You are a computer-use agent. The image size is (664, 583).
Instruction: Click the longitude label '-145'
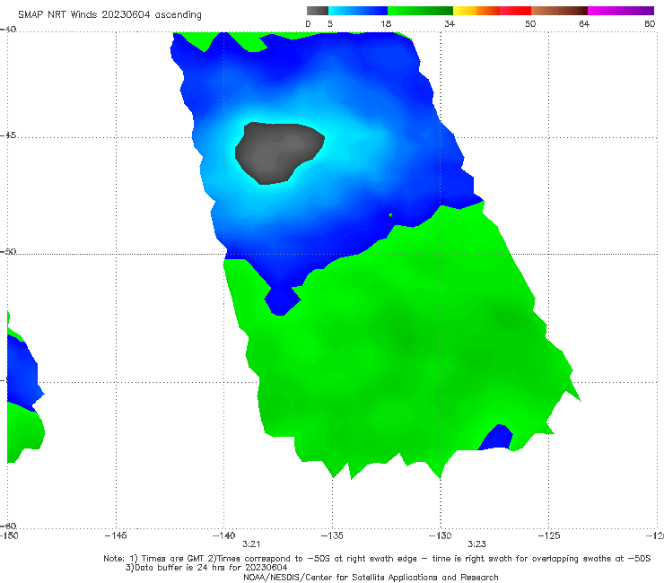point(116,535)
